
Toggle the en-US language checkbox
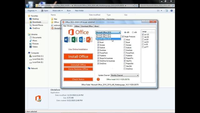click(143, 35)
